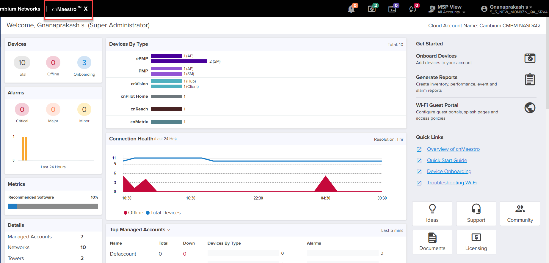Screen dimensions: 549x263
Task: Open the Support headset tile
Action: 476,213
